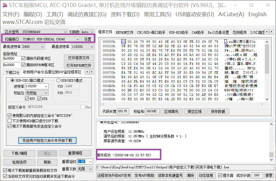Click 保存数据 button
Viewport: 276px width, 181px height.
point(218,111)
